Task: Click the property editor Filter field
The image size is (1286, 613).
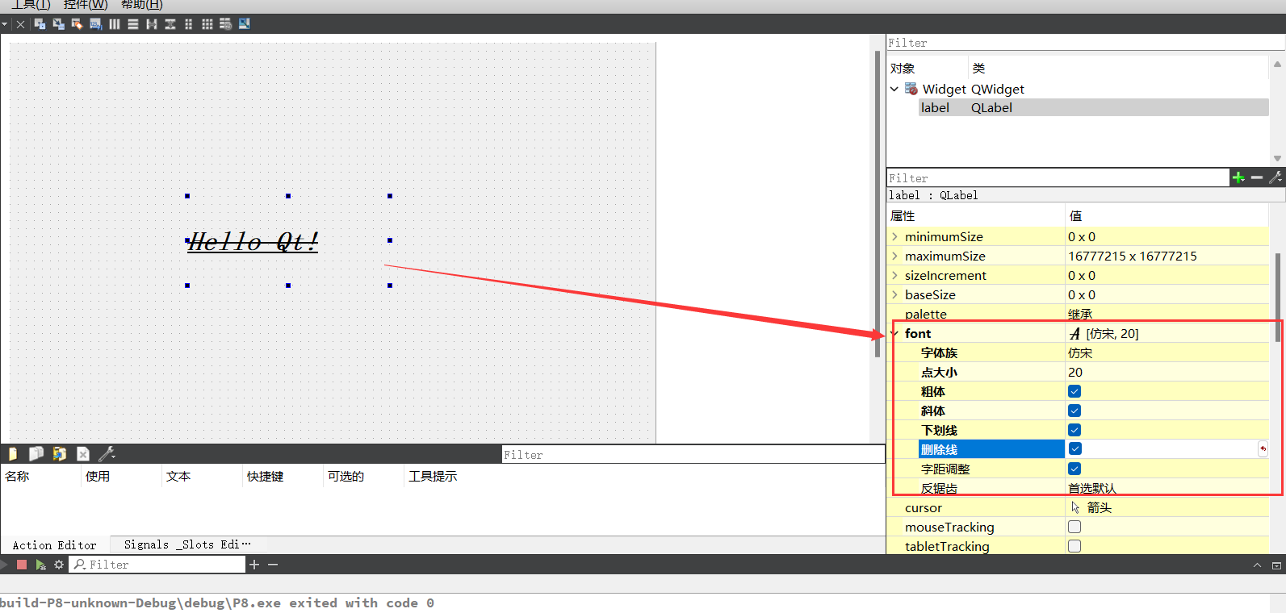Action: coord(1058,178)
